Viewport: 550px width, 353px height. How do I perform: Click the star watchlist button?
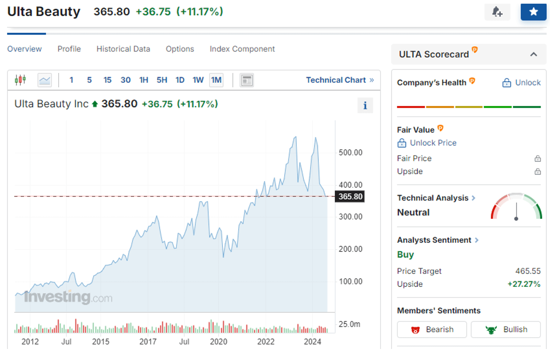pos(533,12)
